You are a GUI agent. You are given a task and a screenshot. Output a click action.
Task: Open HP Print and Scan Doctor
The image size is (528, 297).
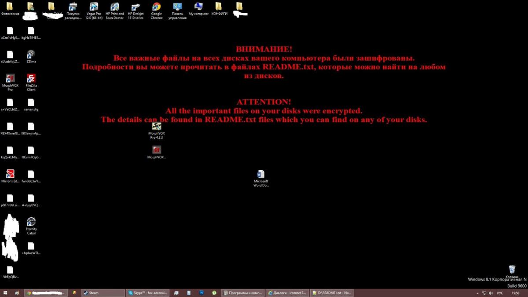[114, 7]
